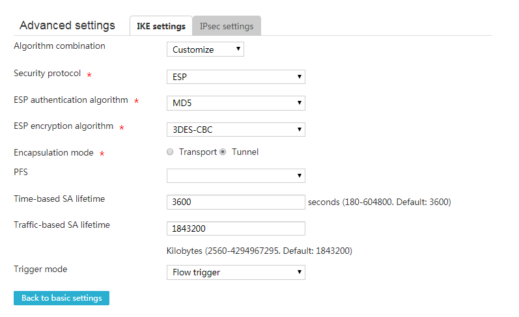The height and width of the screenshot is (317, 519).
Task: Open the empty PFS dropdown
Action: (x=236, y=176)
